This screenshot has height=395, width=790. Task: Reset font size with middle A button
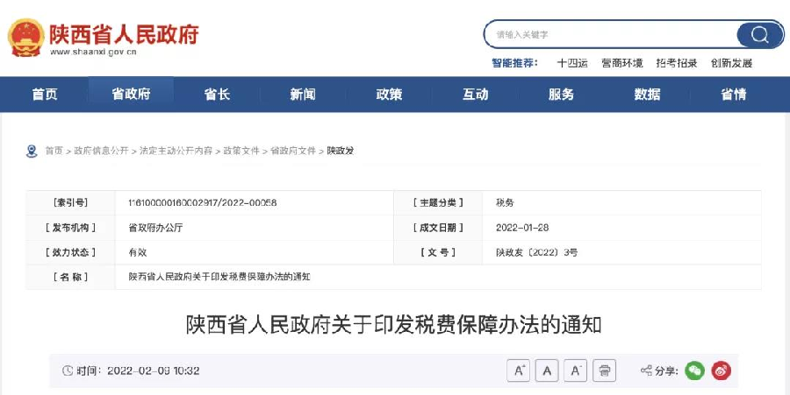(547, 370)
